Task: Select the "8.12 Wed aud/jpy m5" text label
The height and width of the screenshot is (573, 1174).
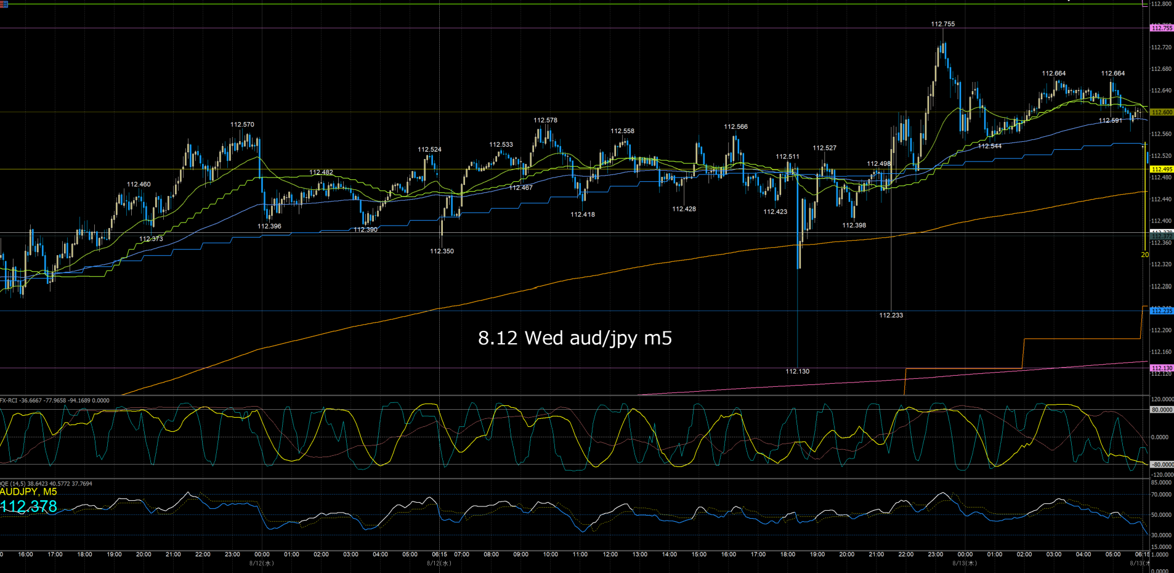Action: [x=575, y=338]
